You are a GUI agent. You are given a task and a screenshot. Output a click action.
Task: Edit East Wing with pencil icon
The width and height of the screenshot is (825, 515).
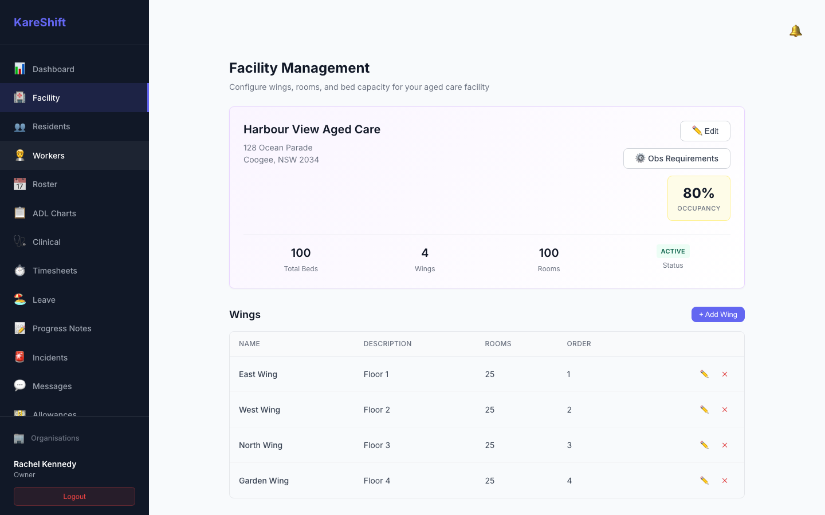[704, 374]
